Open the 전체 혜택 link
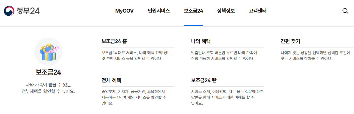 click(111, 80)
